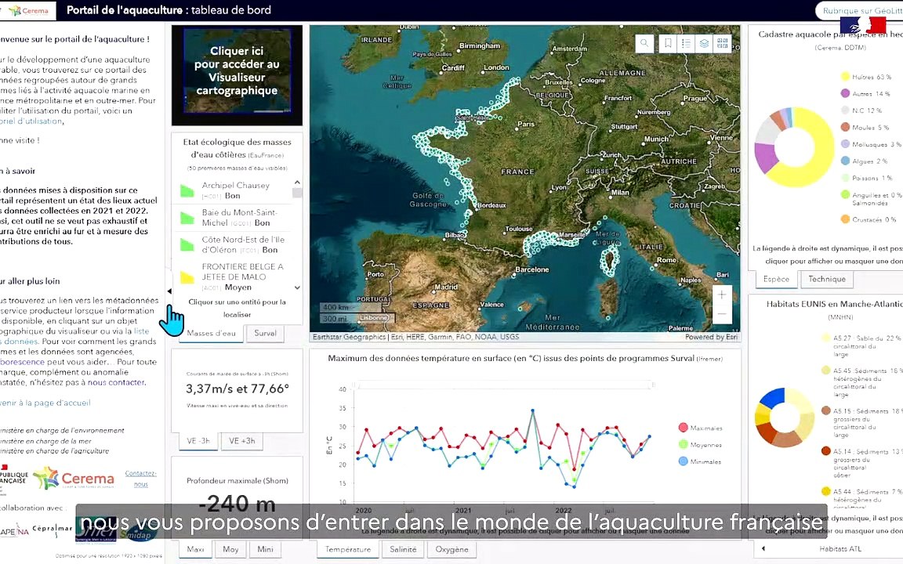Switch chart to Salinité tab
The width and height of the screenshot is (903, 564).
pyautogui.click(x=403, y=549)
